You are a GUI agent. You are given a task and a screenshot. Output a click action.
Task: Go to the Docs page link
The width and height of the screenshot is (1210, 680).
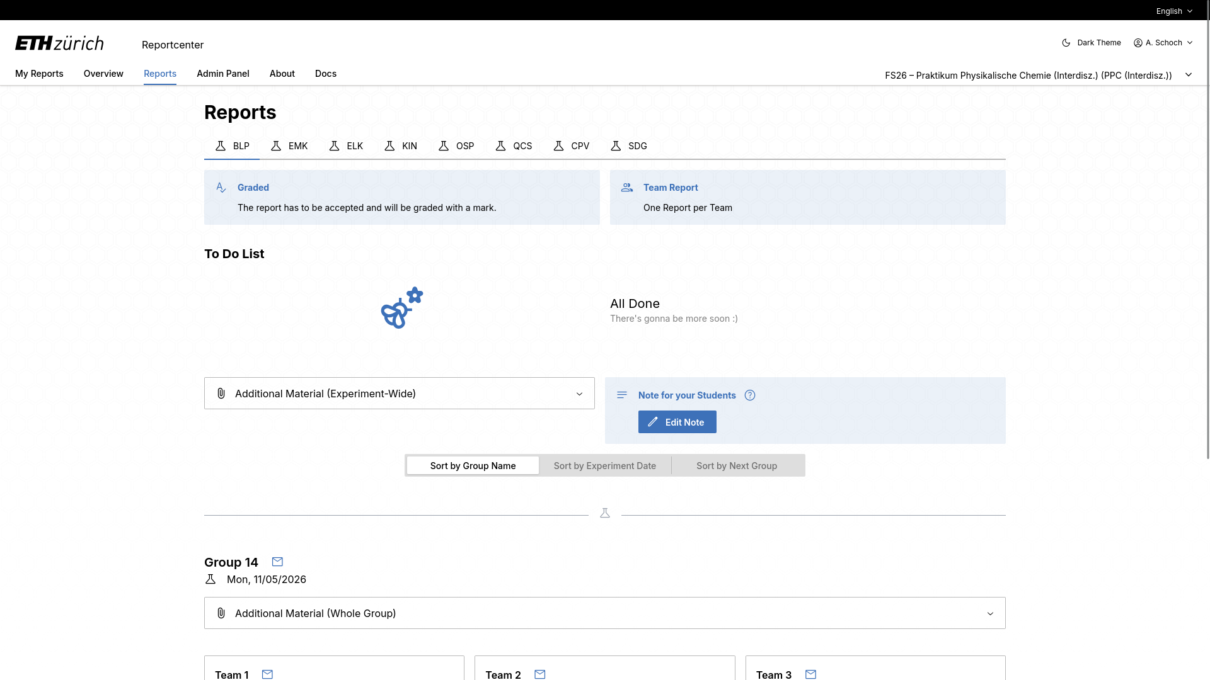326,74
